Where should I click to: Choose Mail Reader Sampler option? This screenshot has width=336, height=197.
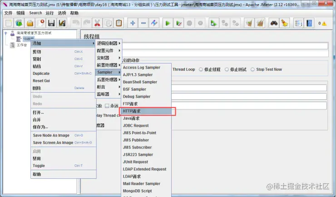[146, 184]
